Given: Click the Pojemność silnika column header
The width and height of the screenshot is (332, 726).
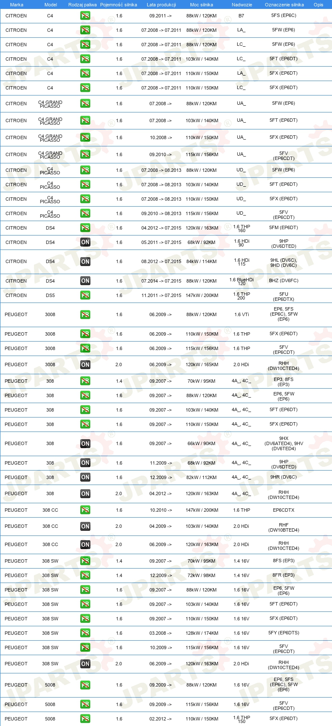Looking at the screenshot, I should [x=118, y=5].
